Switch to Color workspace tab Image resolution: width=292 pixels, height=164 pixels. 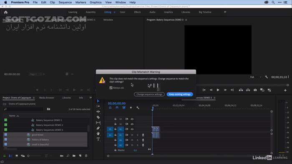(x=122, y=12)
